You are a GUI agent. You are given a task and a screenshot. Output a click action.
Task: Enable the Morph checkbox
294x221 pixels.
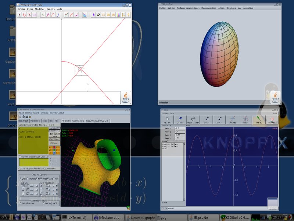[44, 203]
